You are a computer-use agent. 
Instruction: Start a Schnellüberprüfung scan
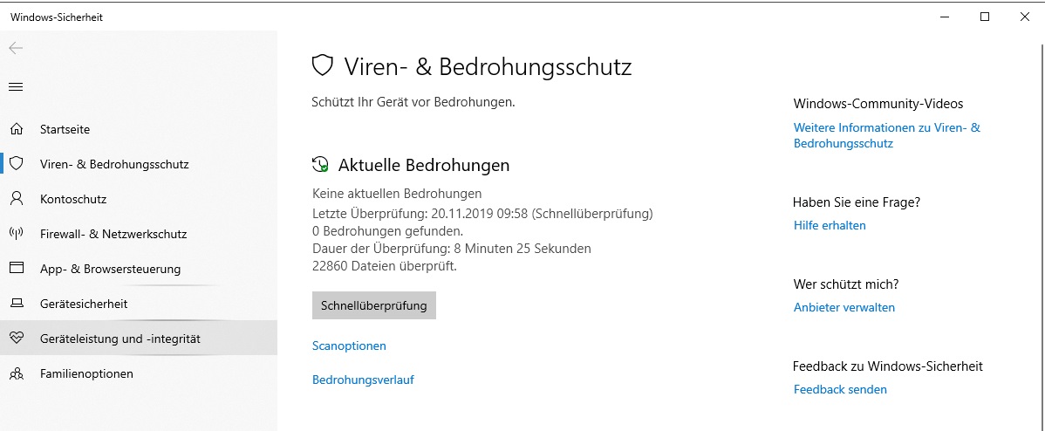pos(374,305)
